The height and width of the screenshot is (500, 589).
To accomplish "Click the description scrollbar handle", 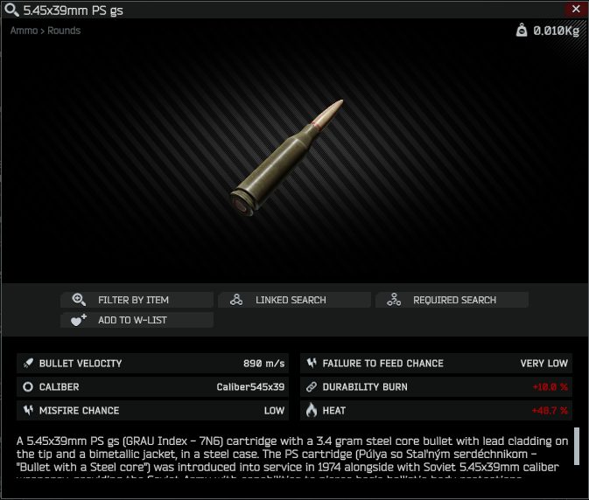I will pyautogui.click(x=577, y=447).
